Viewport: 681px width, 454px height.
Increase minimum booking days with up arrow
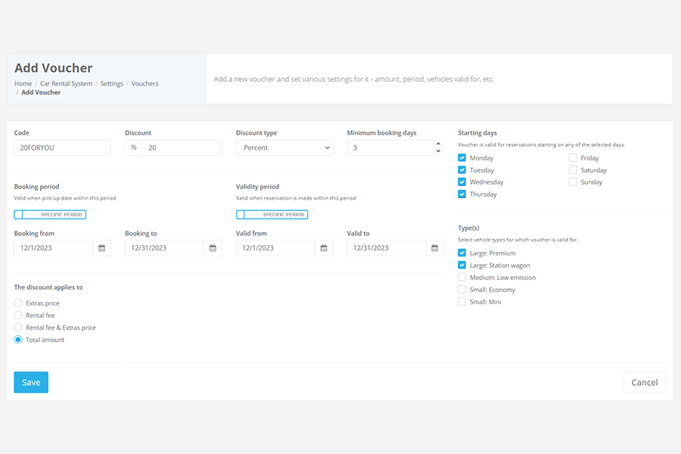coord(438,144)
